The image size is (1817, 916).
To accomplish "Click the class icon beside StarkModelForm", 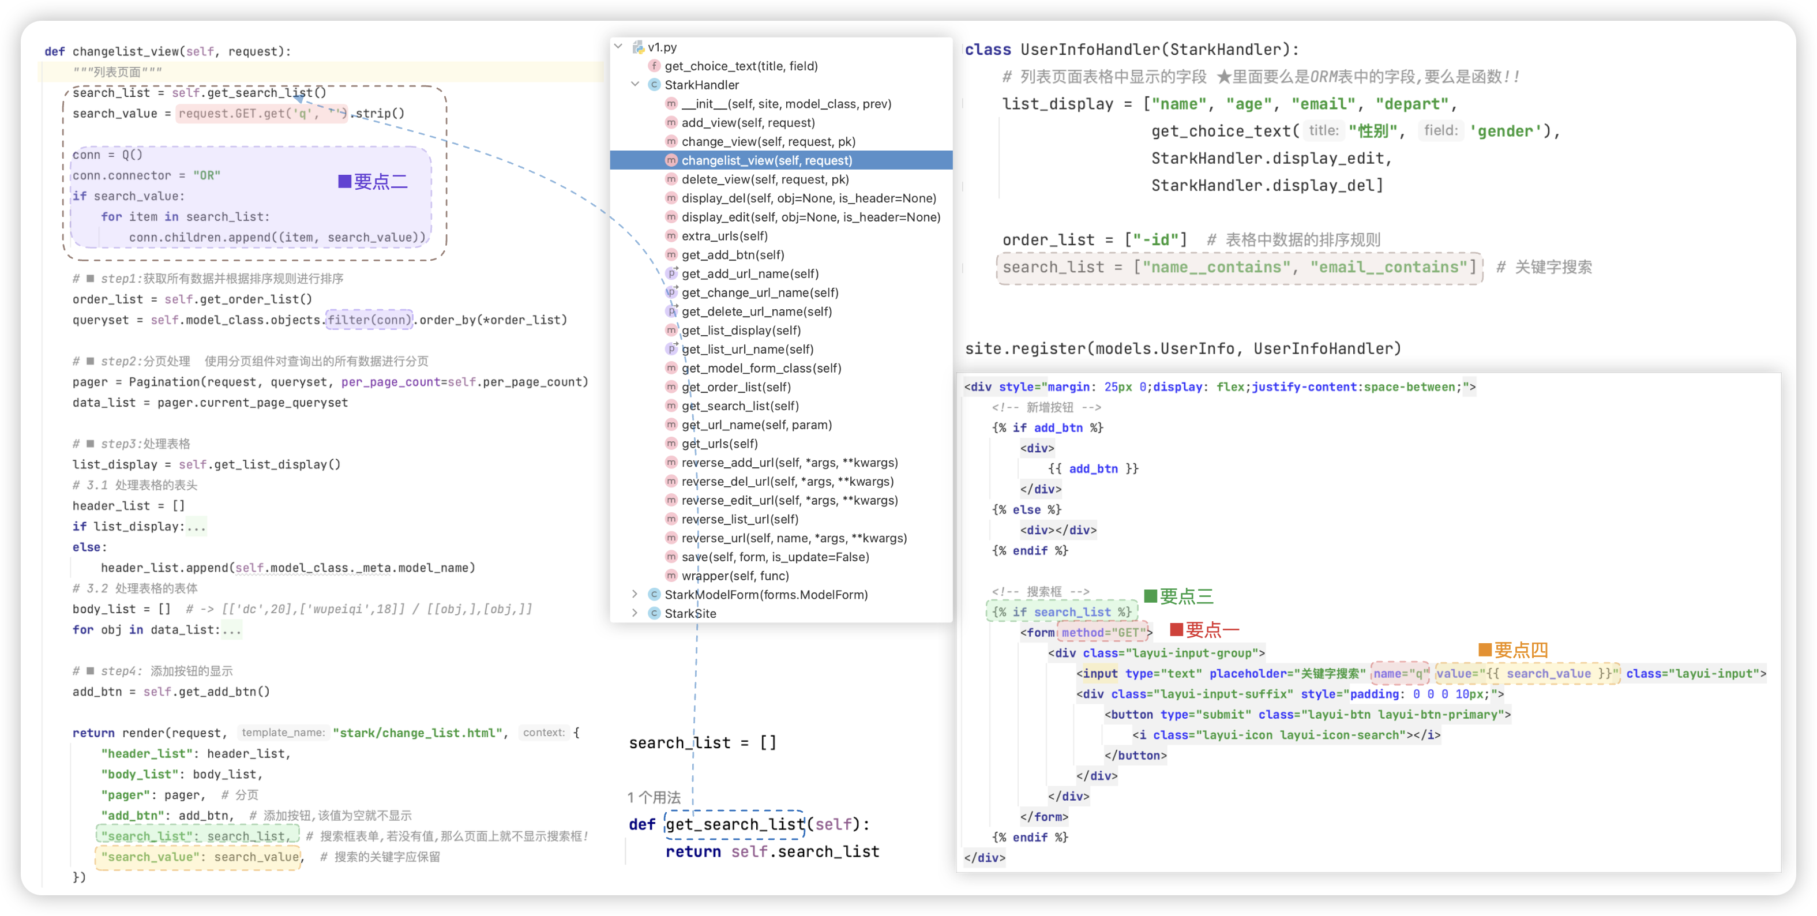I will pyautogui.click(x=654, y=595).
